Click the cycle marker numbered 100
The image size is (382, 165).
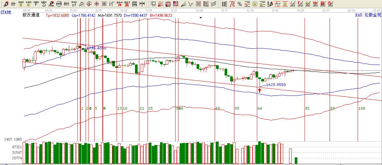tap(362, 108)
